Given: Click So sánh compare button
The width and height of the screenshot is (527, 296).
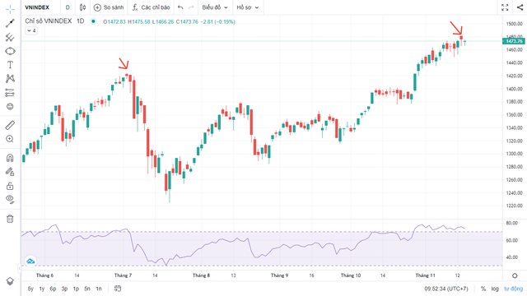Looking at the screenshot, I should 109,7.
